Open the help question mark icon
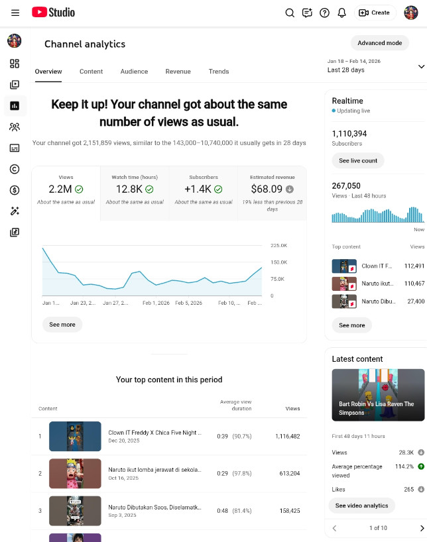 324,13
